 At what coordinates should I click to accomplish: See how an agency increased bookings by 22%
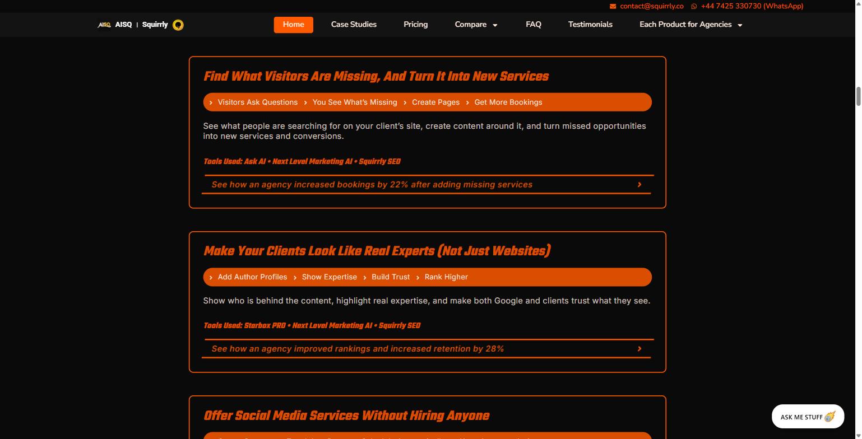click(x=427, y=184)
